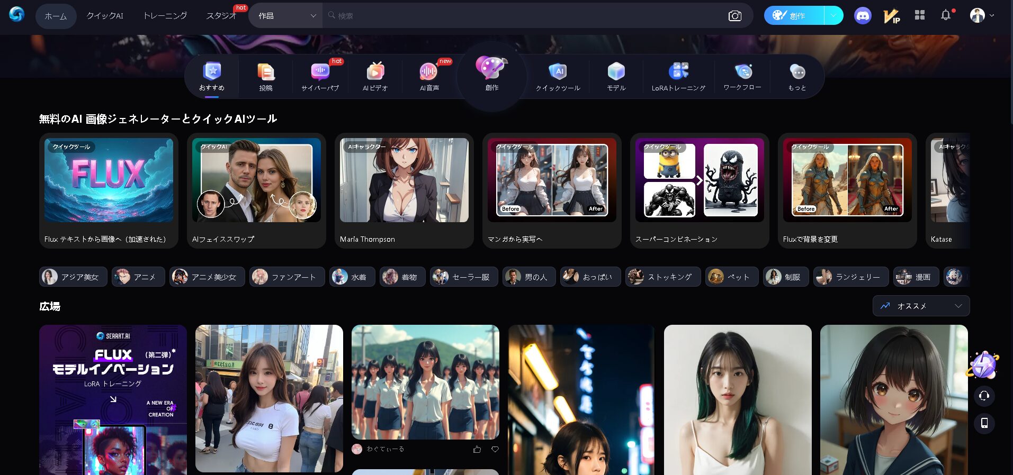
Task: Open the スタジオ tab
Action: (221, 16)
